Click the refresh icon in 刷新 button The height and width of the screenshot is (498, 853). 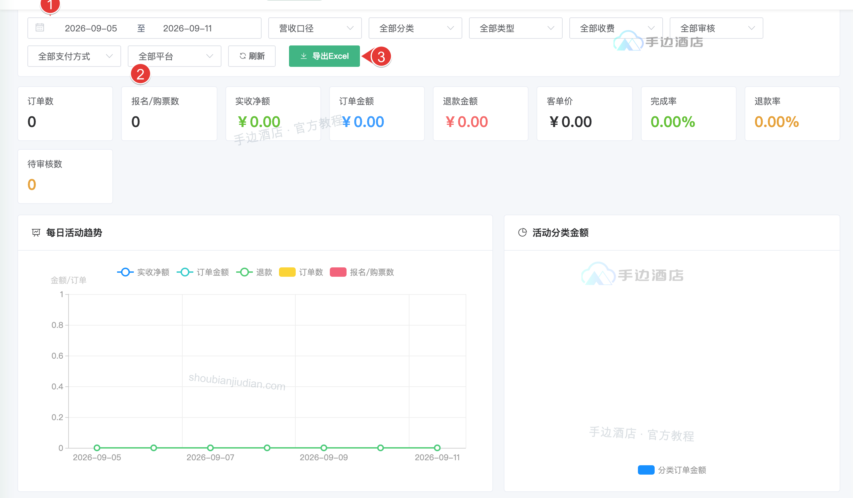243,56
